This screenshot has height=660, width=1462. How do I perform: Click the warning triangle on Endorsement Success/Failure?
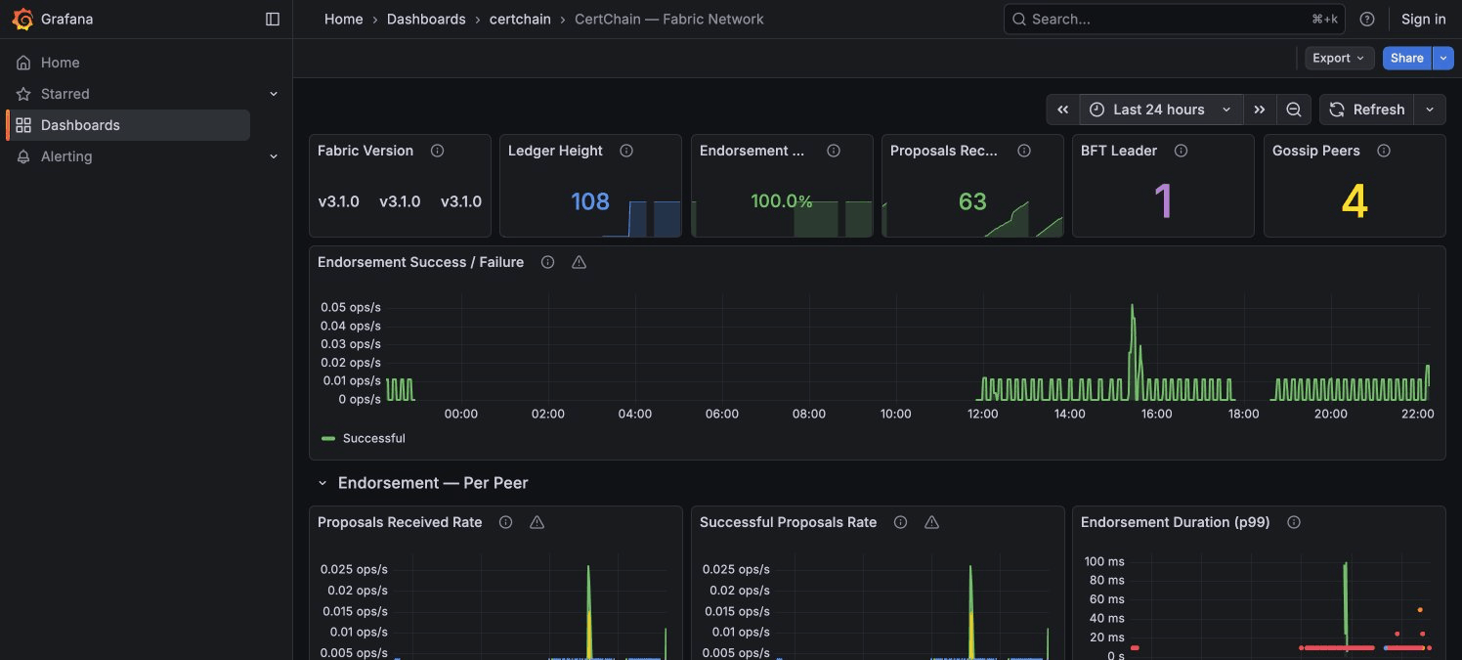[x=578, y=262]
